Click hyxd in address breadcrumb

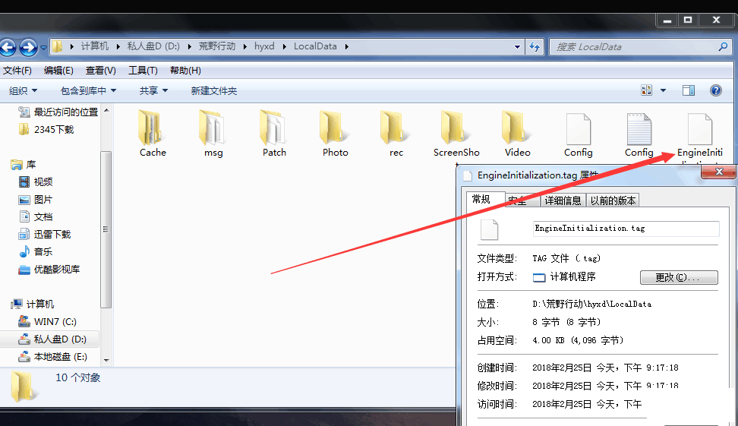[264, 46]
